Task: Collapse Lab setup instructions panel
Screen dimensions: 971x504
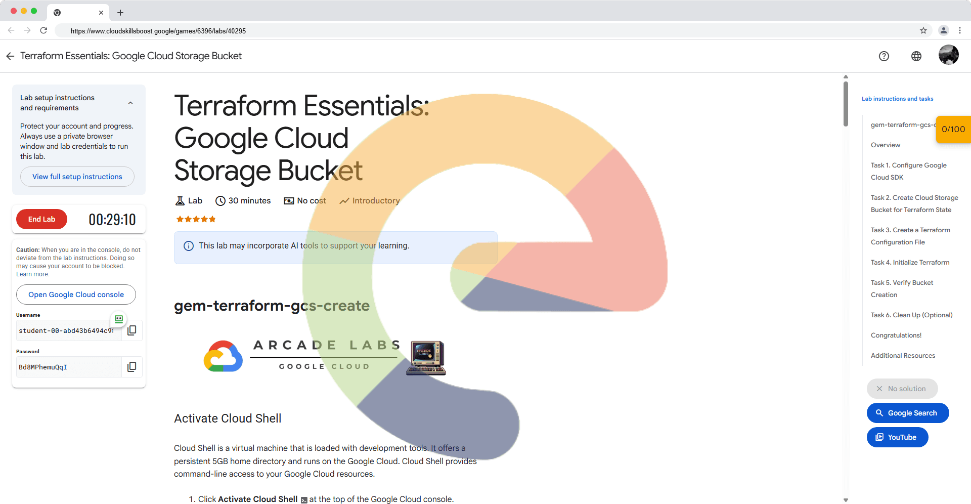Action: (130, 103)
